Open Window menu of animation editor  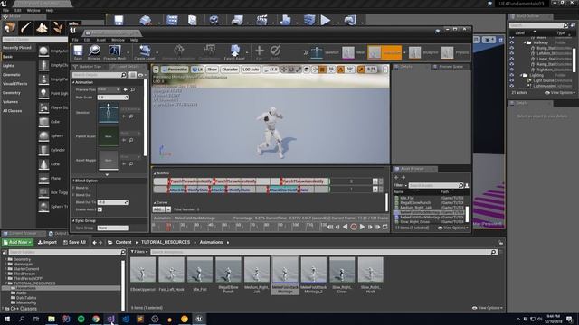coord(118,40)
